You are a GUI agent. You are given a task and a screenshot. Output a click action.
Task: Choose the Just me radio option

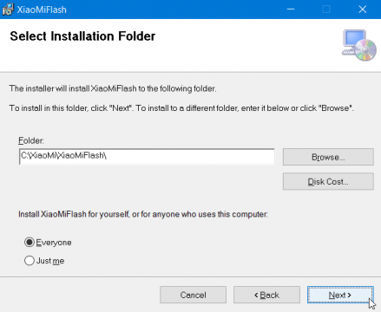pos(30,261)
